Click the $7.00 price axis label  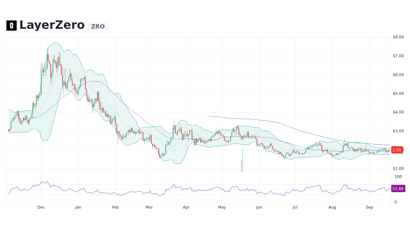(398, 56)
